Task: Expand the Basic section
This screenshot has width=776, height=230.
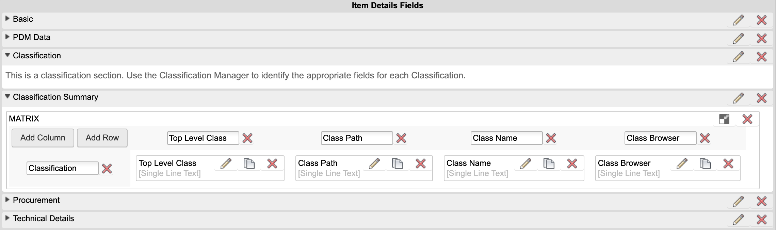Action: (x=7, y=19)
